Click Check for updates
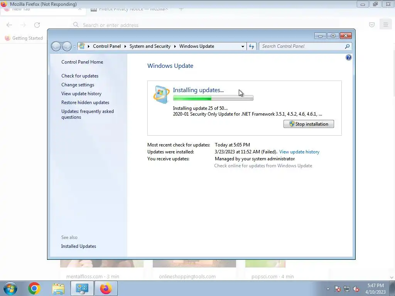Viewport: 395px width, 296px height. [80, 76]
